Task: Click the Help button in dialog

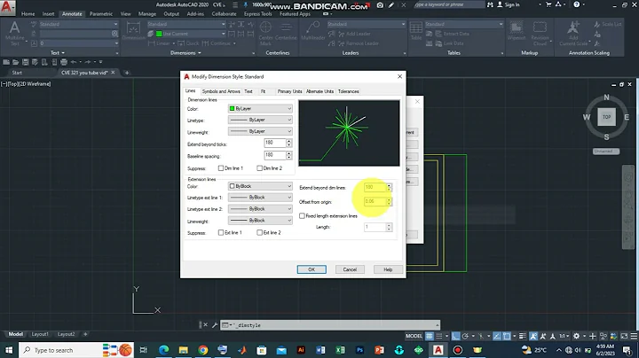Action: click(x=388, y=269)
